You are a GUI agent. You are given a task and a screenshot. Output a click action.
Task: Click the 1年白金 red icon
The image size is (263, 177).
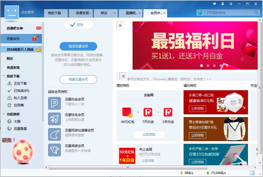coord(168,112)
